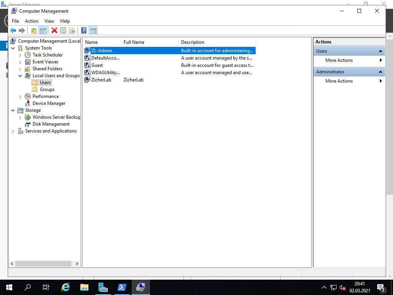The height and width of the screenshot is (295, 393).
Task: Select the Device Manager node
Action: tap(49, 103)
